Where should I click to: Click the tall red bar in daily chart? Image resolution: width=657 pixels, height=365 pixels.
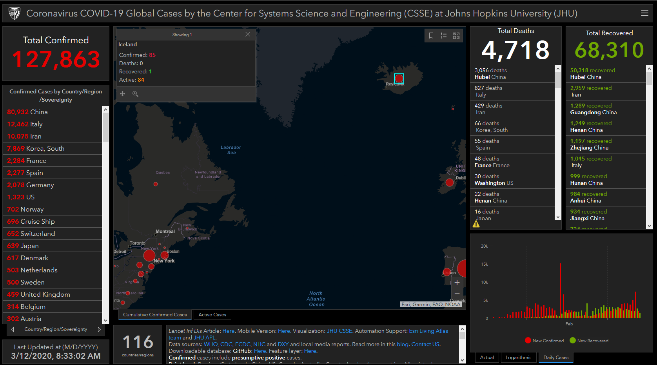pyautogui.click(x=561, y=290)
